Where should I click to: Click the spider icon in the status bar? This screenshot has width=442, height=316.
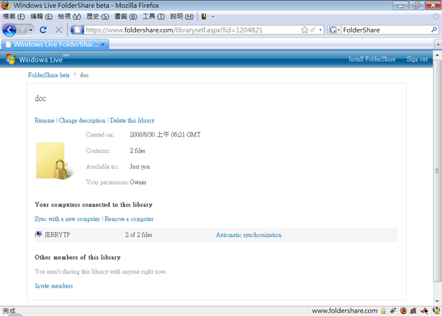click(393, 310)
